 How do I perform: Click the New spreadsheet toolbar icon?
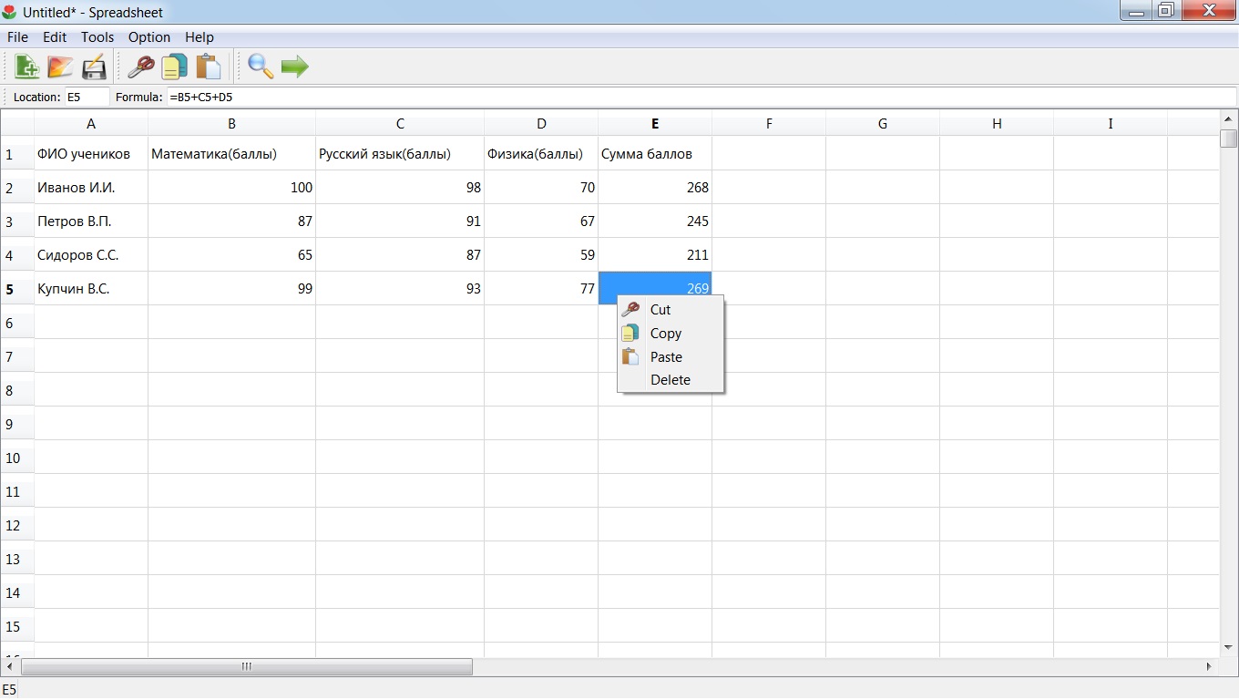26,67
